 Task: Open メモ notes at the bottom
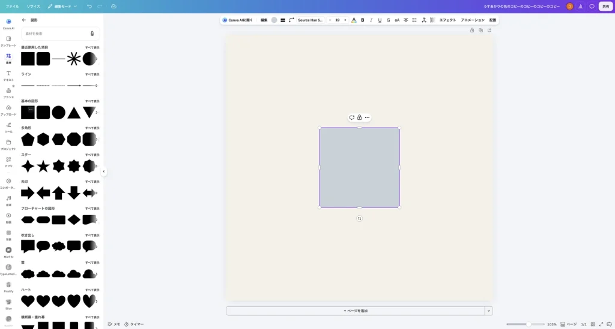[114, 324]
